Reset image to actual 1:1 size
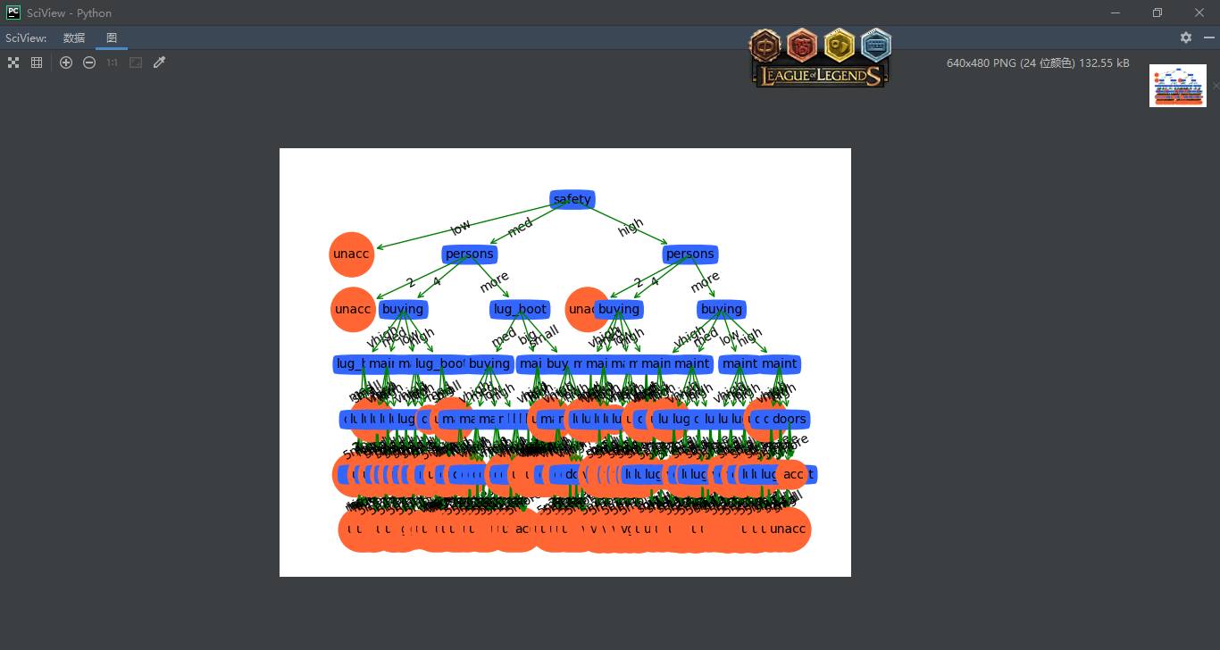The width and height of the screenshot is (1220, 650). (x=113, y=62)
